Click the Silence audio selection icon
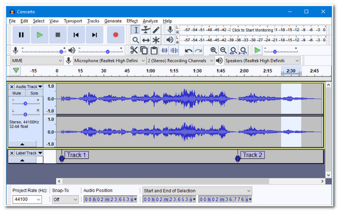 tap(174, 51)
